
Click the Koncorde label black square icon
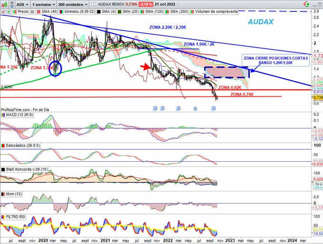point(3,170)
